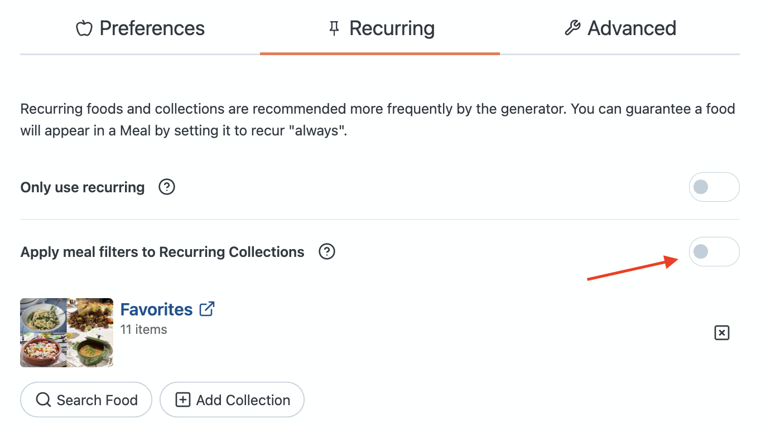Screen dimensions: 761x428
Task: Select the Recurring tab label
Action: click(392, 28)
